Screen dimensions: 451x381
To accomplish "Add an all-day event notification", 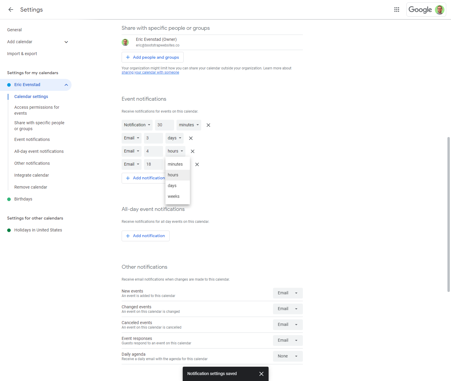I will 145,236.
